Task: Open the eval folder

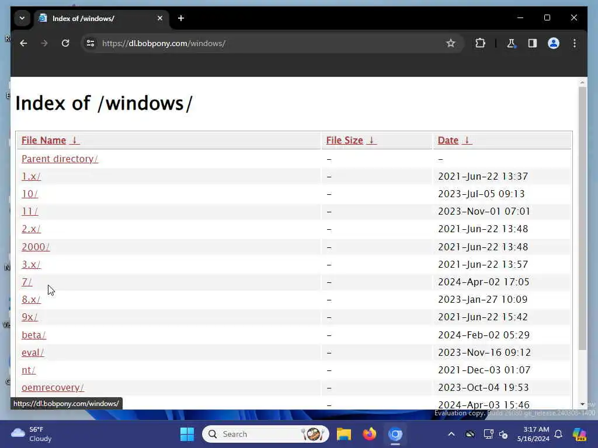Action: pos(33,352)
